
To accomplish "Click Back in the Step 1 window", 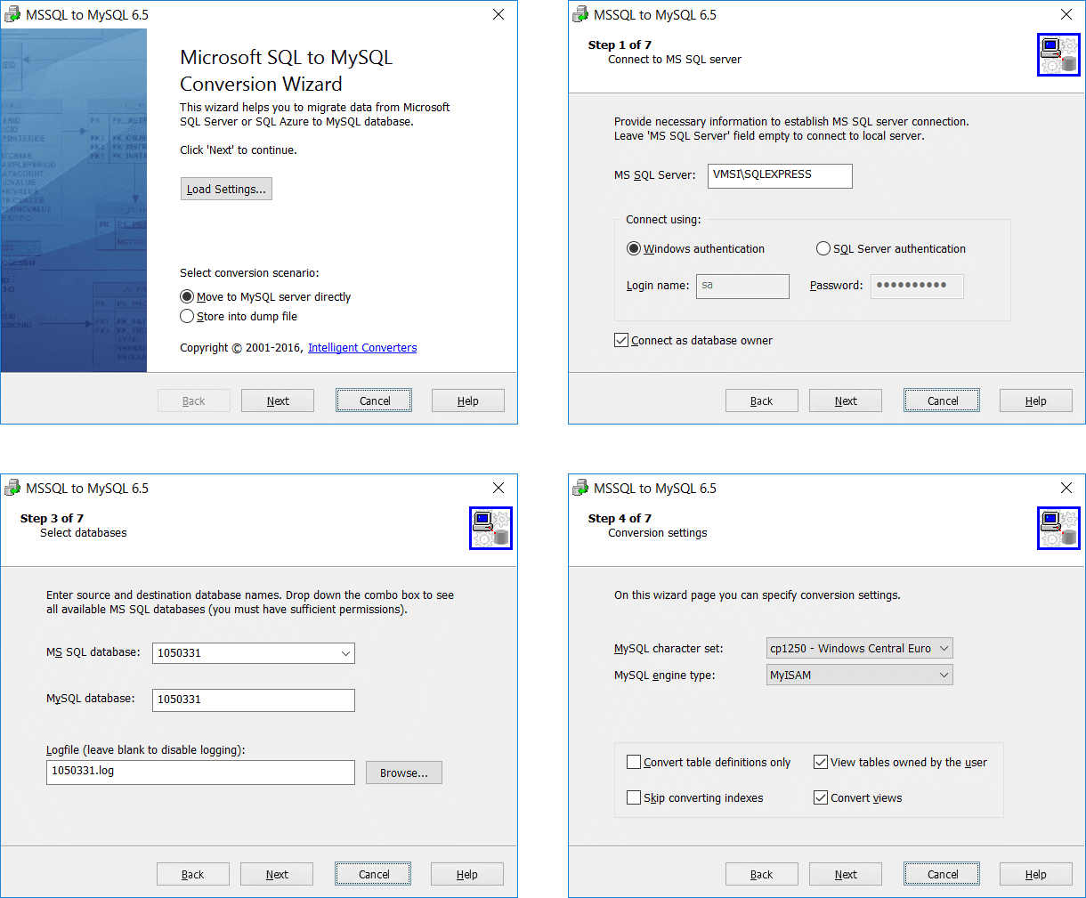I will point(762,400).
